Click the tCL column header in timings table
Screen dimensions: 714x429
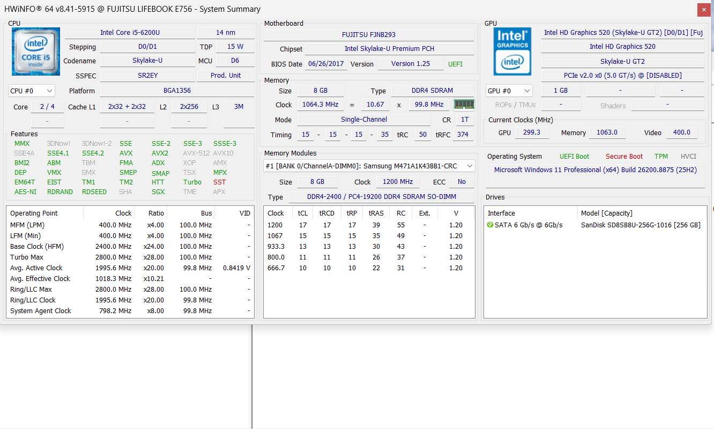(x=303, y=213)
